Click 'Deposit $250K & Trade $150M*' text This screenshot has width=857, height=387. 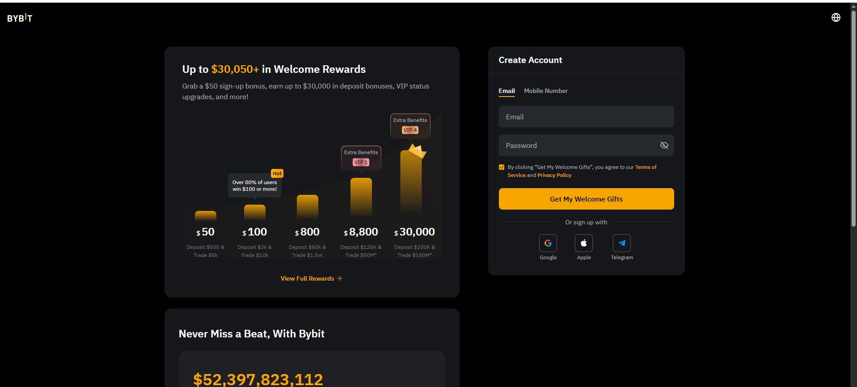click(x=414, y=251)
